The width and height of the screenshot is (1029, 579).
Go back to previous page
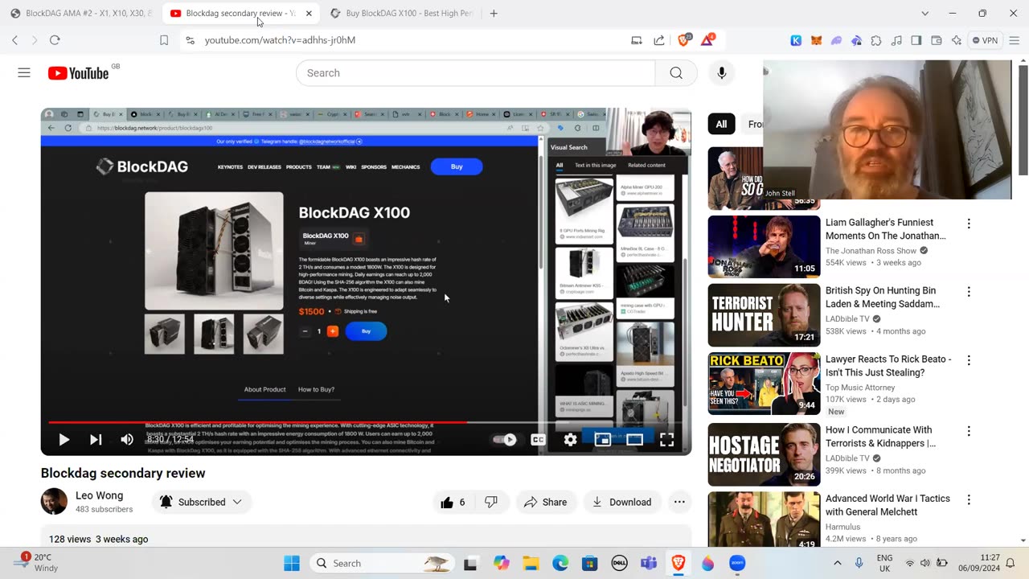(14, 40)
